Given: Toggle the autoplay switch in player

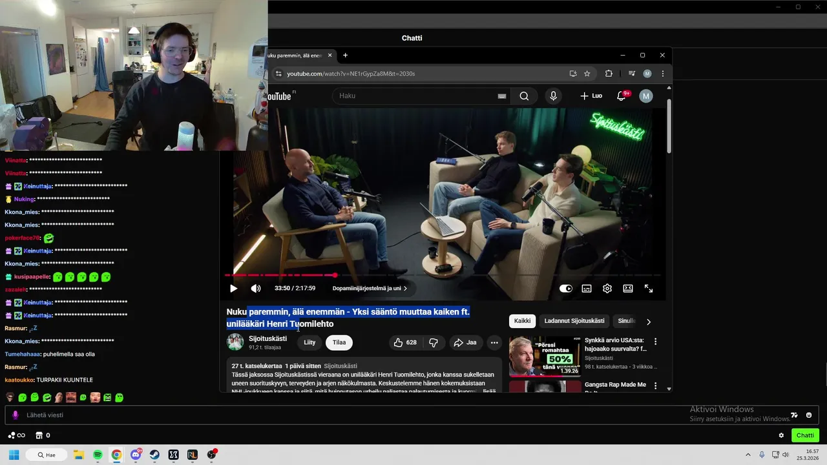Looking at the screenshot, I should coord(566,289).
